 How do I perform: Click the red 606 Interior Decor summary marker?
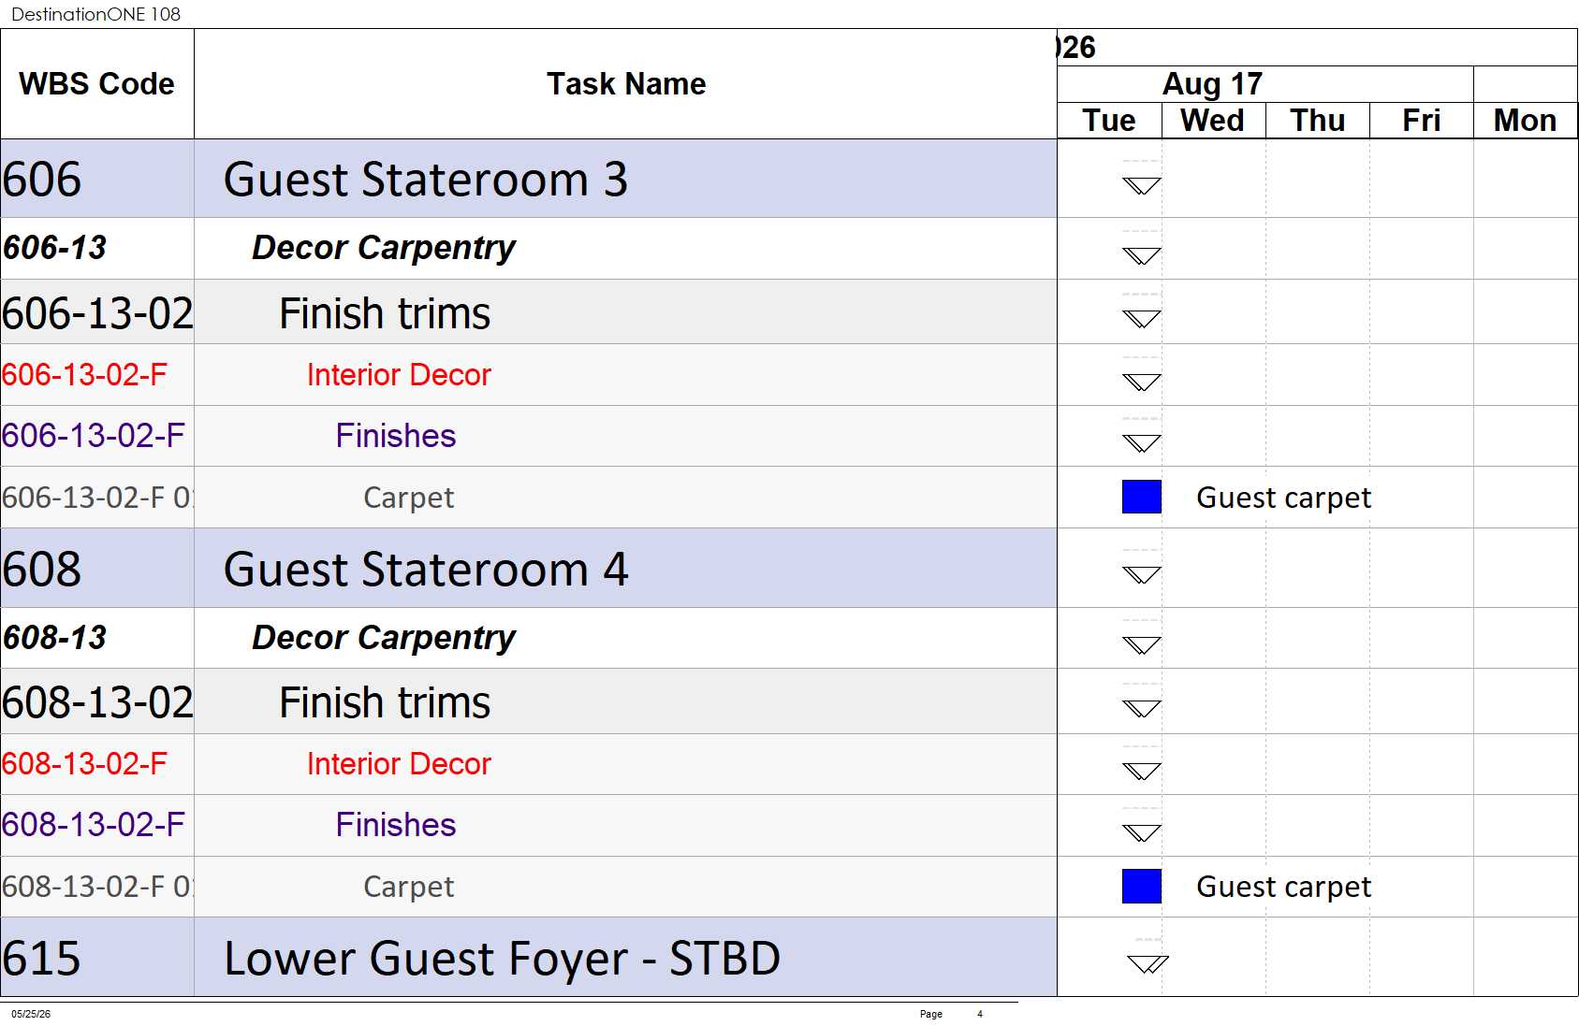coord(1141,382)
